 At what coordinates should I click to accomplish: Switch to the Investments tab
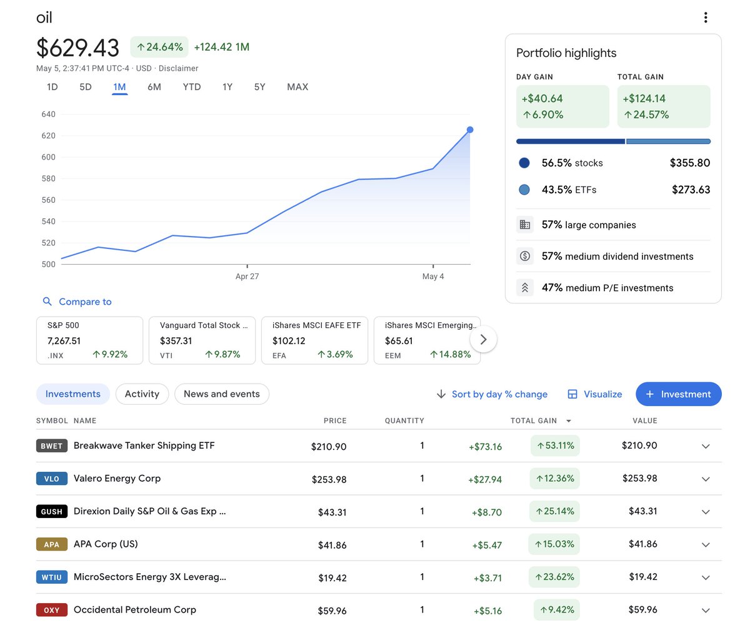(x=73, y=394)
